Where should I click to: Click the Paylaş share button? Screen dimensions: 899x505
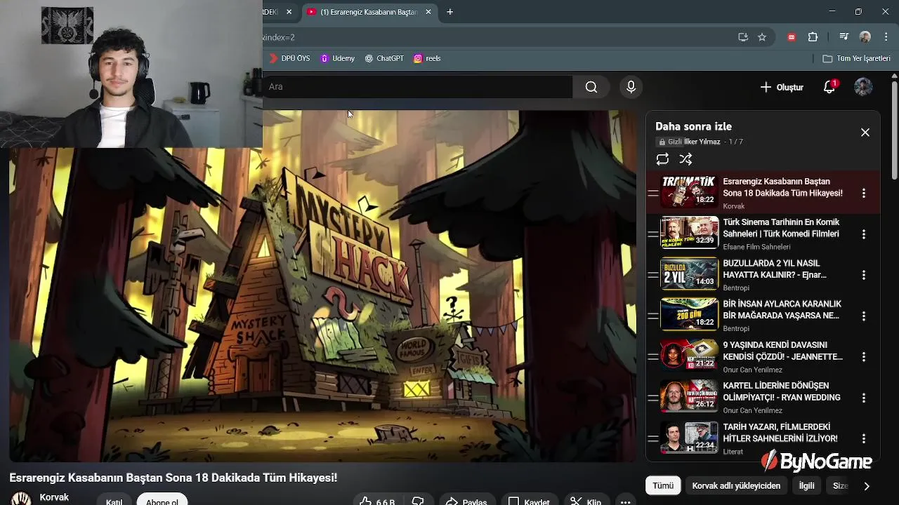466,501
